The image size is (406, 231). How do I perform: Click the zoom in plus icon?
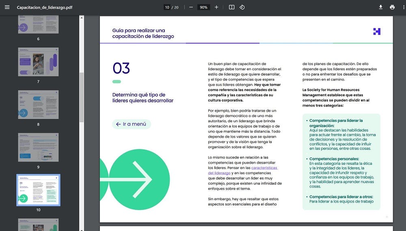click(x=216, y=7)
